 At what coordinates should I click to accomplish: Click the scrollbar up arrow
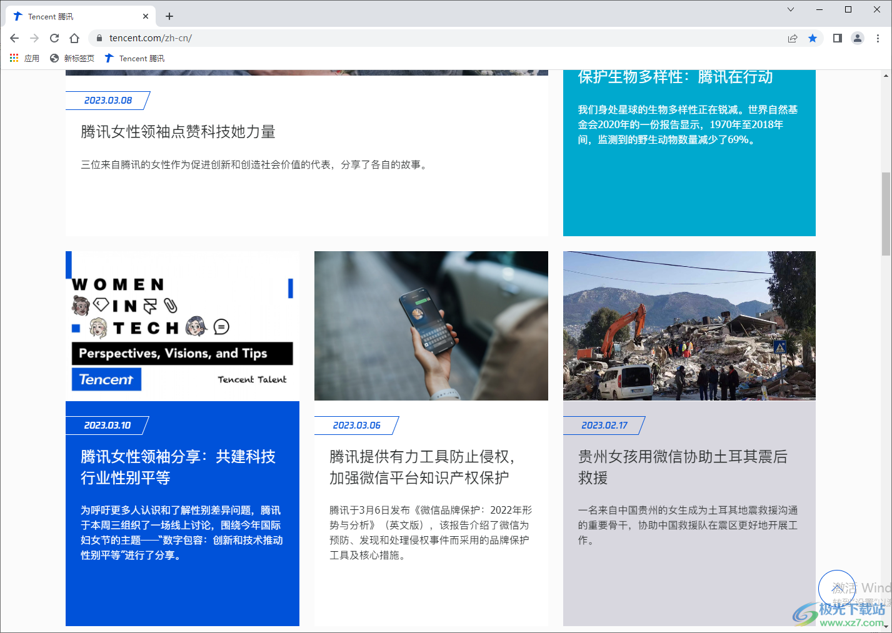[x=886, y=76]
